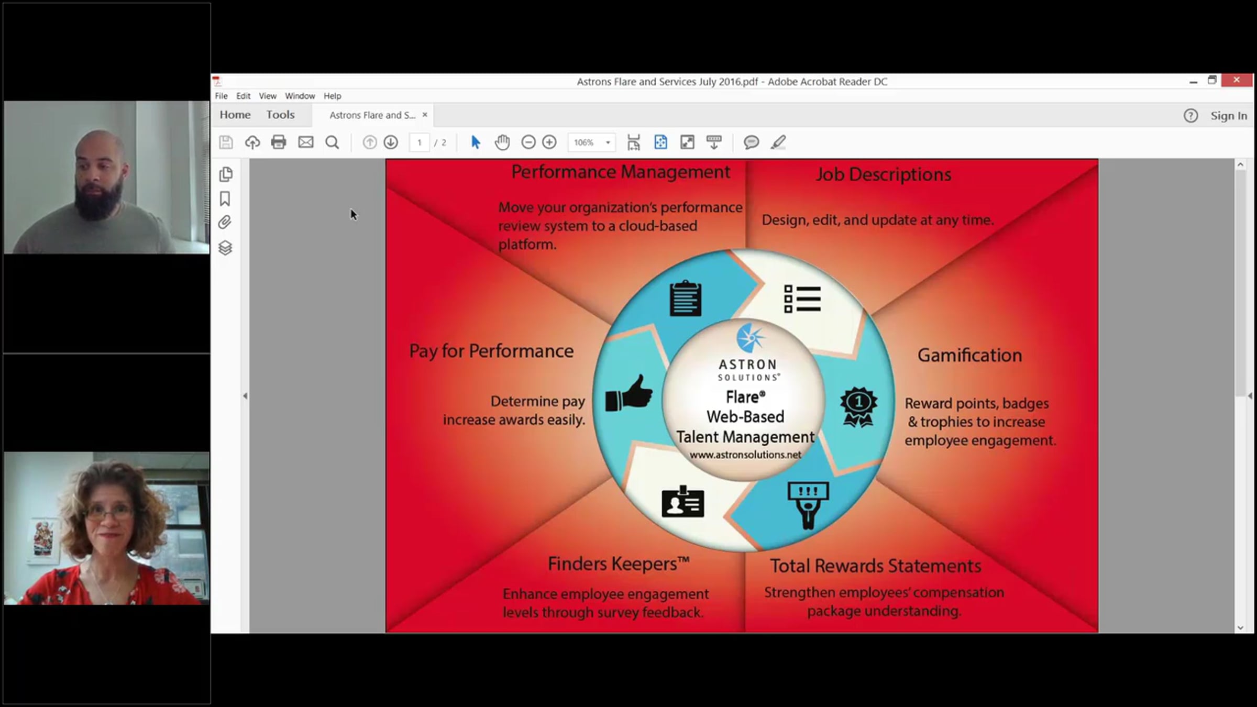
Task: Switch to the Tools tab
Action: [280, 115]
